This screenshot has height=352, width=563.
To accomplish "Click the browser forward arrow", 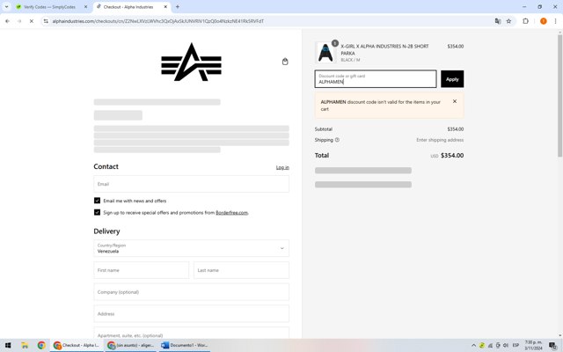I will click(x=19, y=21).
